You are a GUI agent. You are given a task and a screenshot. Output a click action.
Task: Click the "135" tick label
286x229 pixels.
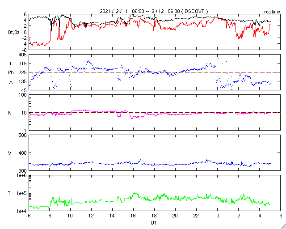pos(23,81)
